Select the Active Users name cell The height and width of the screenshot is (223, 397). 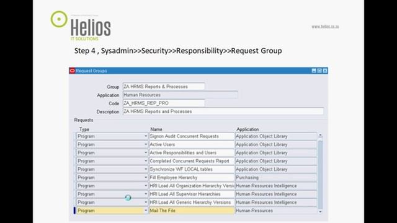(x=192, y=144)
